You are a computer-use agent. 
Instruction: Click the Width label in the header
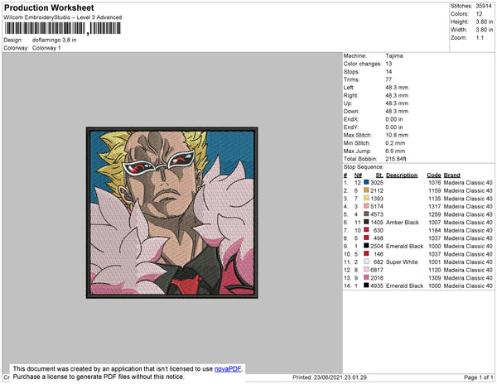[x=459, y=30]
